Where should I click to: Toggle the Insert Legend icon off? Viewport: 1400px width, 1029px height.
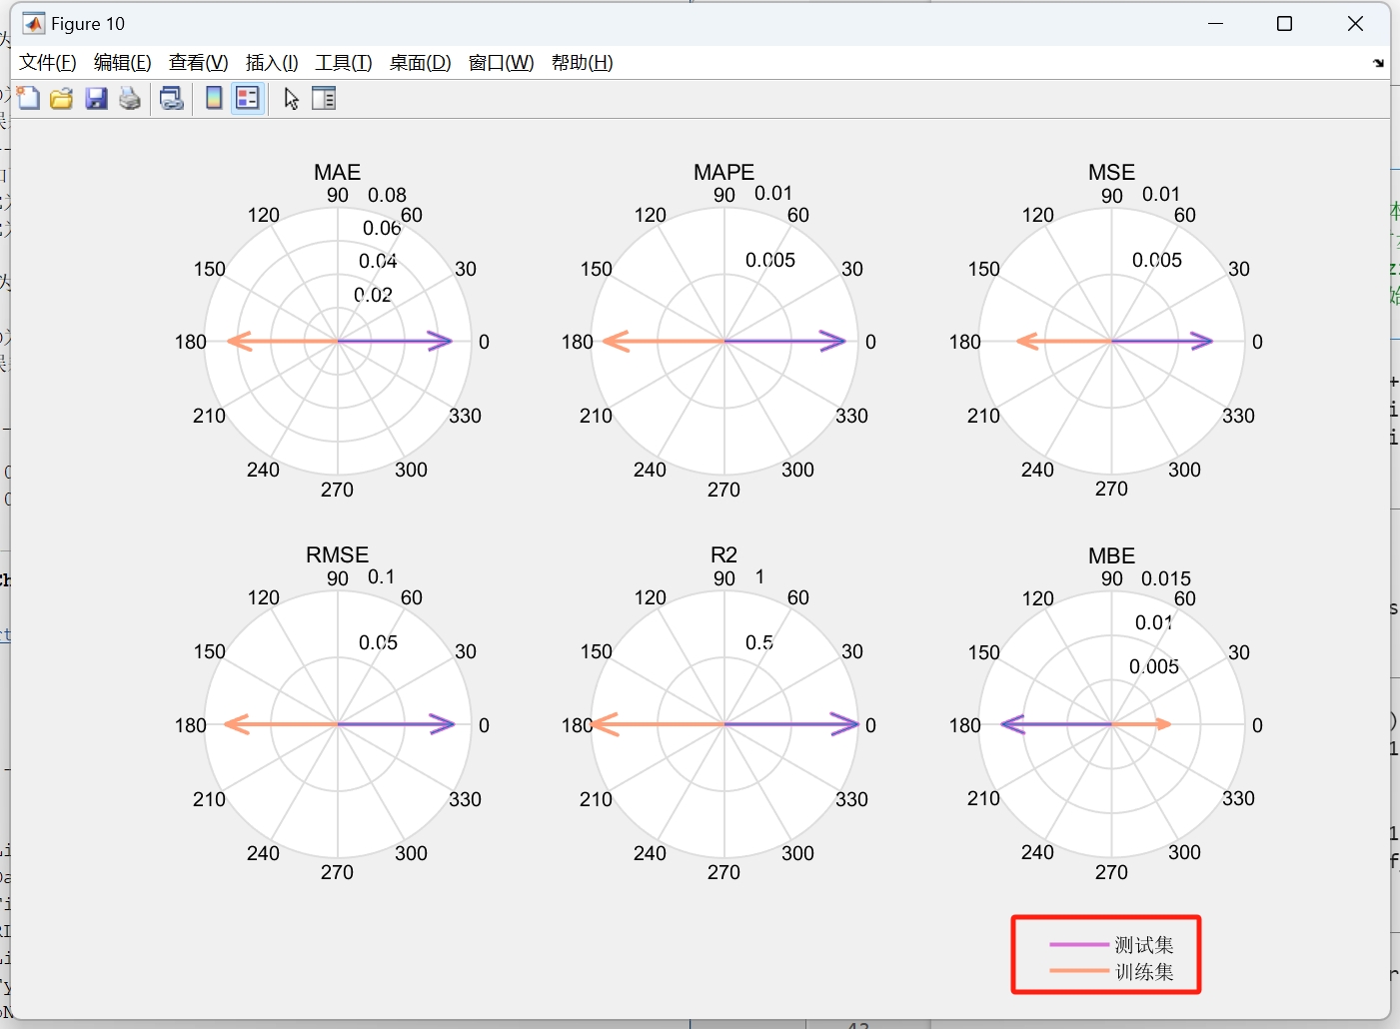[247, 98]
